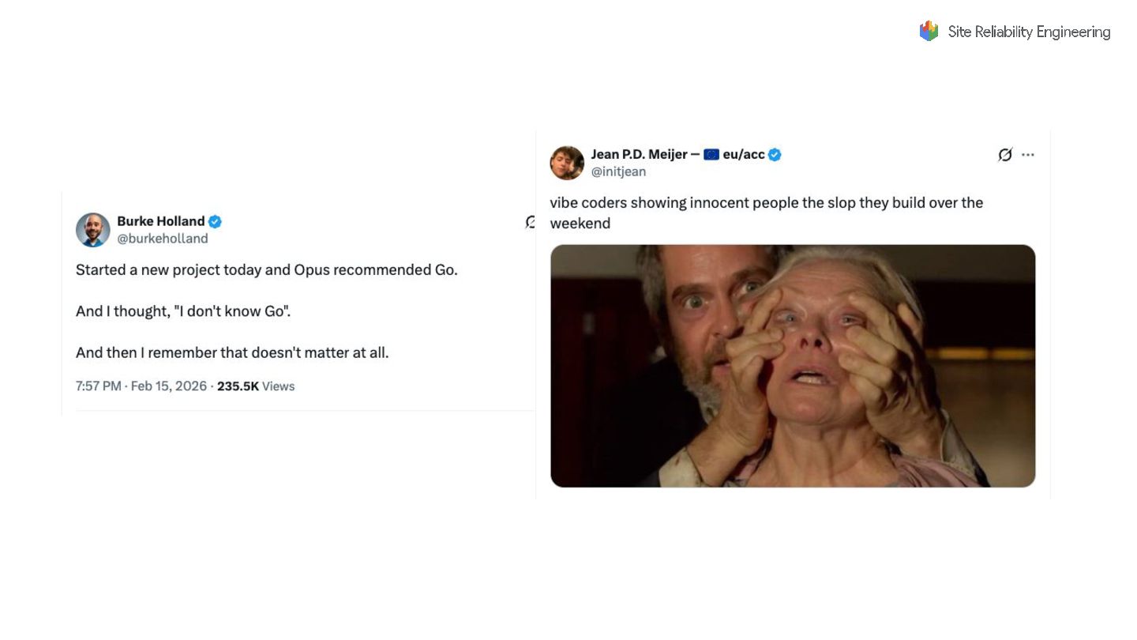Image resolution: width=1137 pixels, height=640 pixels.
Task: Open the @burkeholland handle link
Action: click(x=162, y=239)
